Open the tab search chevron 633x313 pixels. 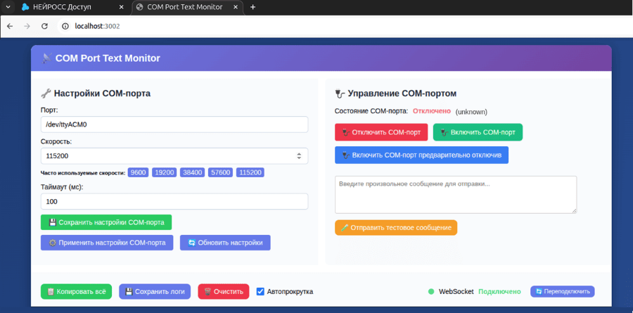pyautogui.click(x=8, y=7)
